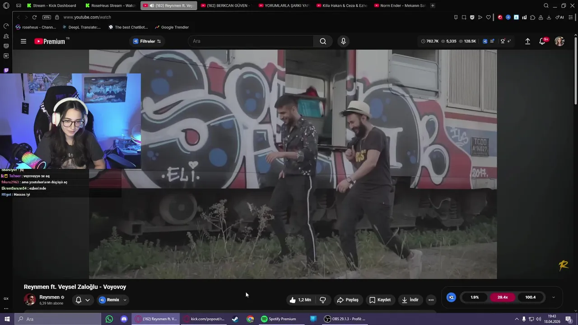Open Spotify Premium in the taskbar

[x=279, y=319]
